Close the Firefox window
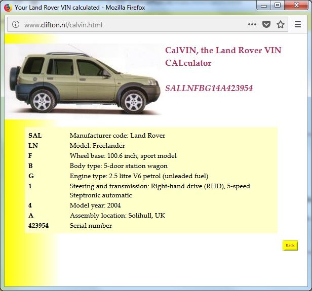The image size is (312, 291). 296,5
